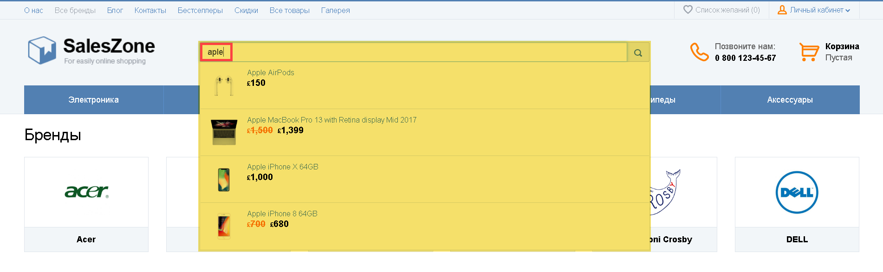The height and width of the screenshot is (272, 883).
Task: Click the search magnifier button
Action: (638, 52)
